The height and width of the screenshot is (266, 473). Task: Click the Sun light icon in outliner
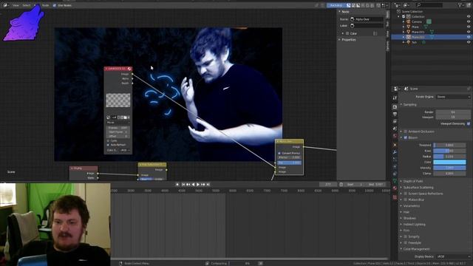point(409,42)
